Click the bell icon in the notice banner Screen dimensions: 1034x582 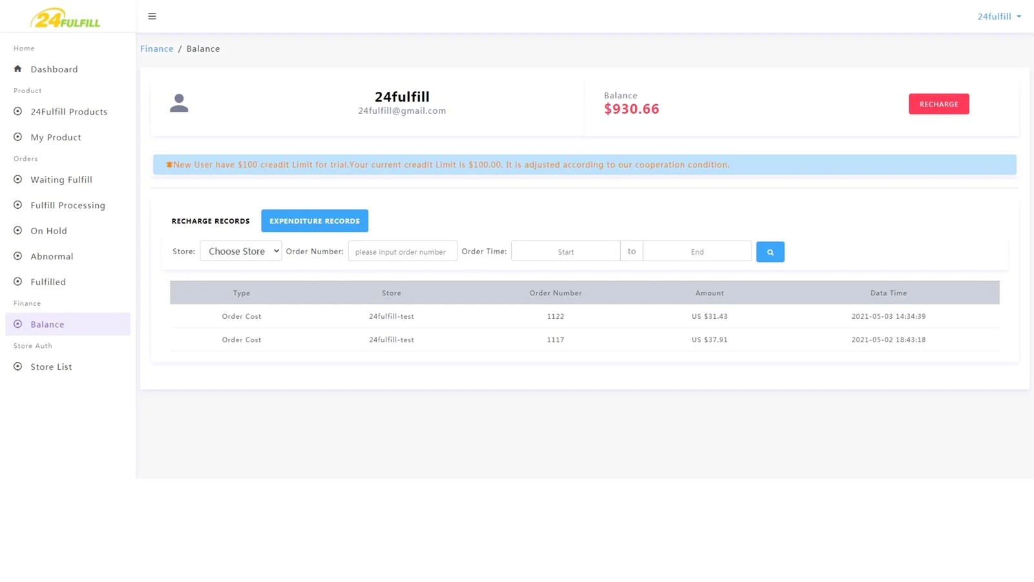coord(169,164)
